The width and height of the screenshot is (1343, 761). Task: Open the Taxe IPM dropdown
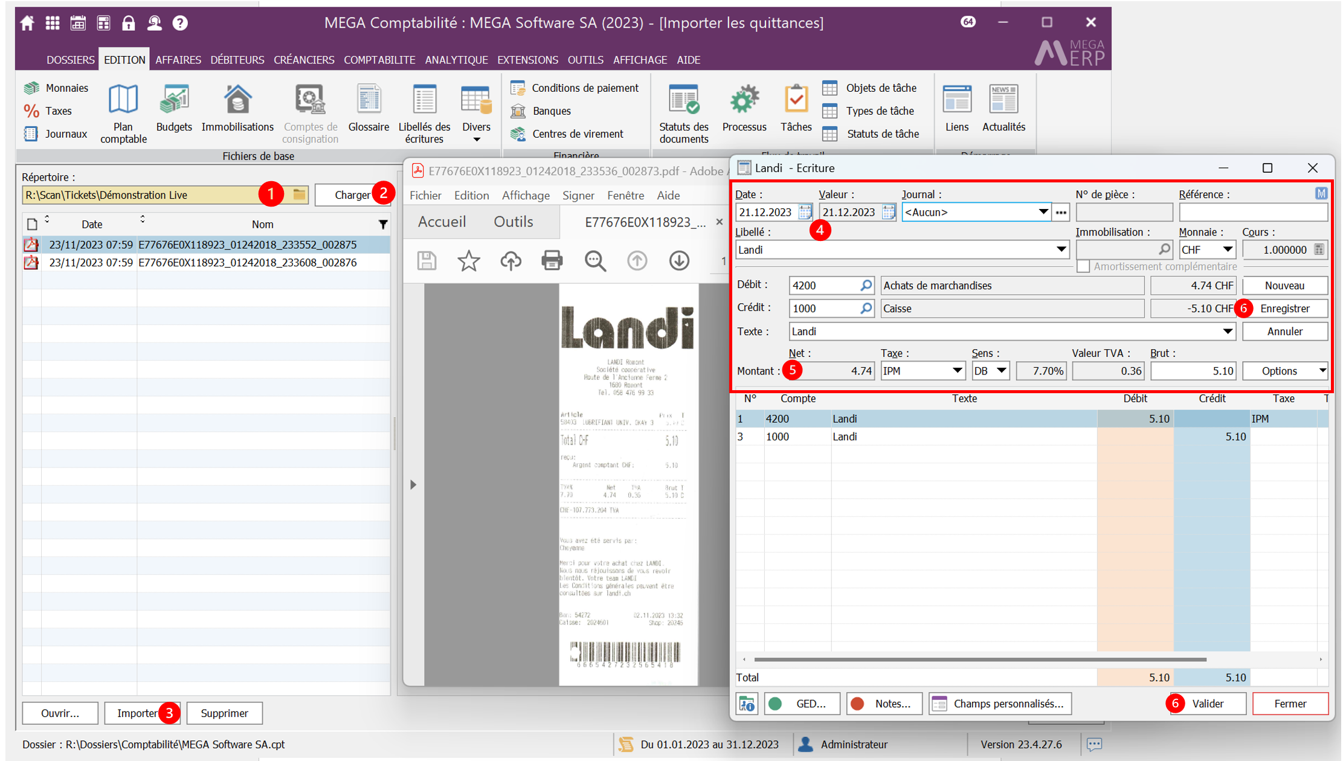coord(957,371)
